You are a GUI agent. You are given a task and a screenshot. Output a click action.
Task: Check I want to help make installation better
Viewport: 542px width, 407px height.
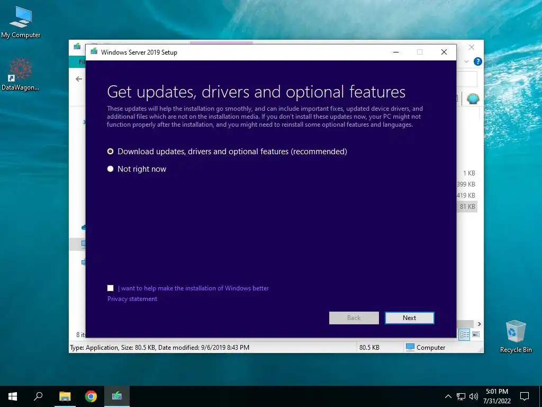click(x=110, y=288)
